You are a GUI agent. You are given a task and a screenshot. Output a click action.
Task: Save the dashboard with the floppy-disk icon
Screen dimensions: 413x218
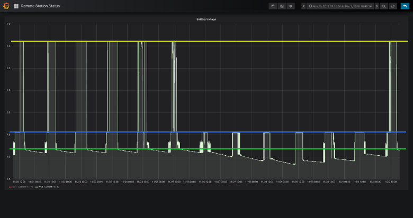point(282,6)
